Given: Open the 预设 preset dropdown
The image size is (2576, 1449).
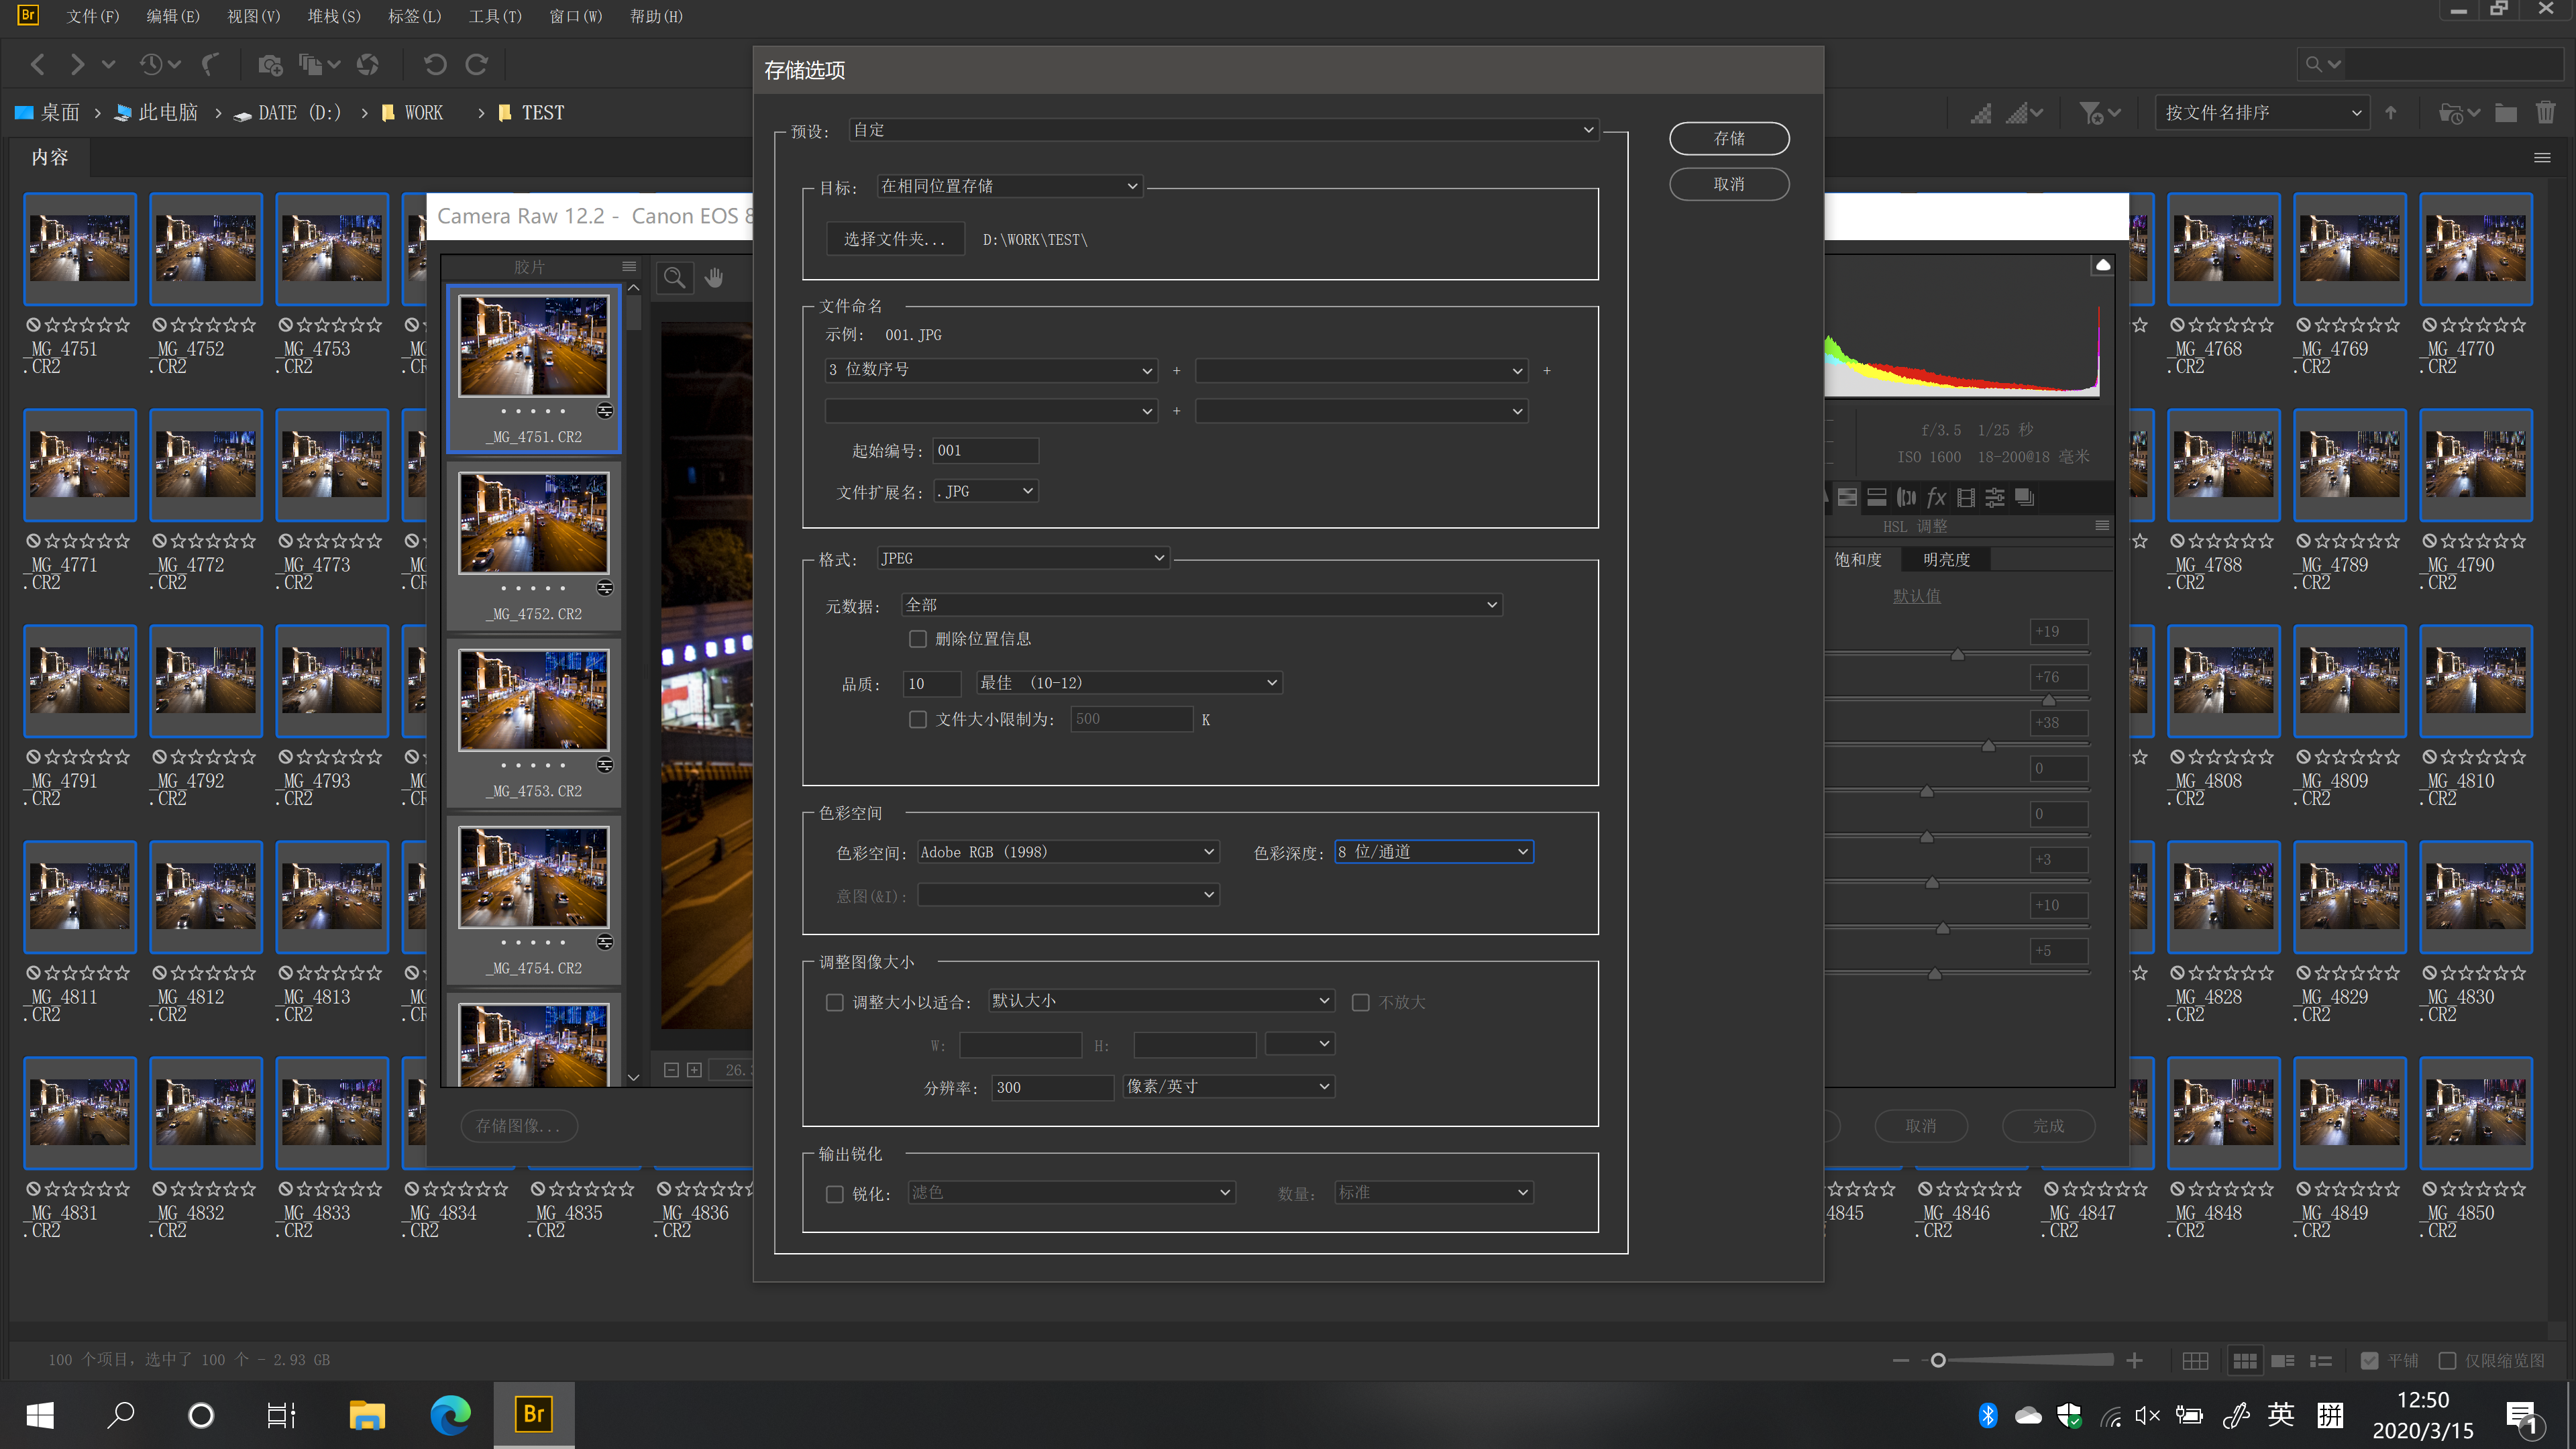Looking at the screenshot, I should [x=1223, y=130].
